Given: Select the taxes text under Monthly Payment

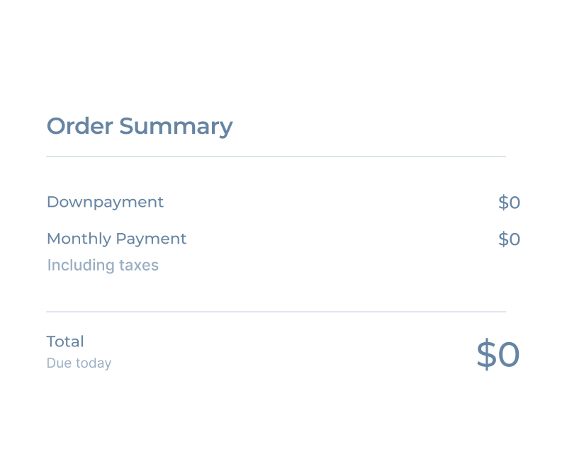Looking at the screenshot, I should tap(141, 266).
